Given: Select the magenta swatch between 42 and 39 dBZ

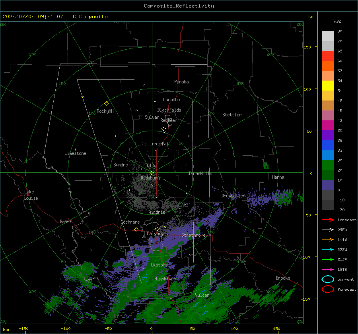Looking at the screenshot, I should 328,125.
